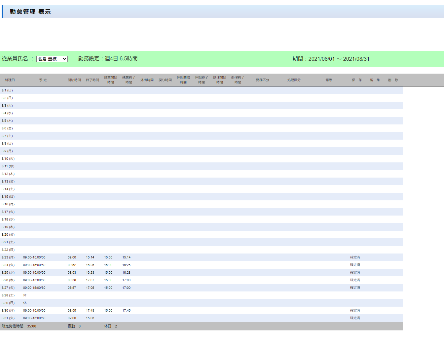The image size is (444, 338).
Task: Click the 備考 column header
Action: click(x=328, y=80)
